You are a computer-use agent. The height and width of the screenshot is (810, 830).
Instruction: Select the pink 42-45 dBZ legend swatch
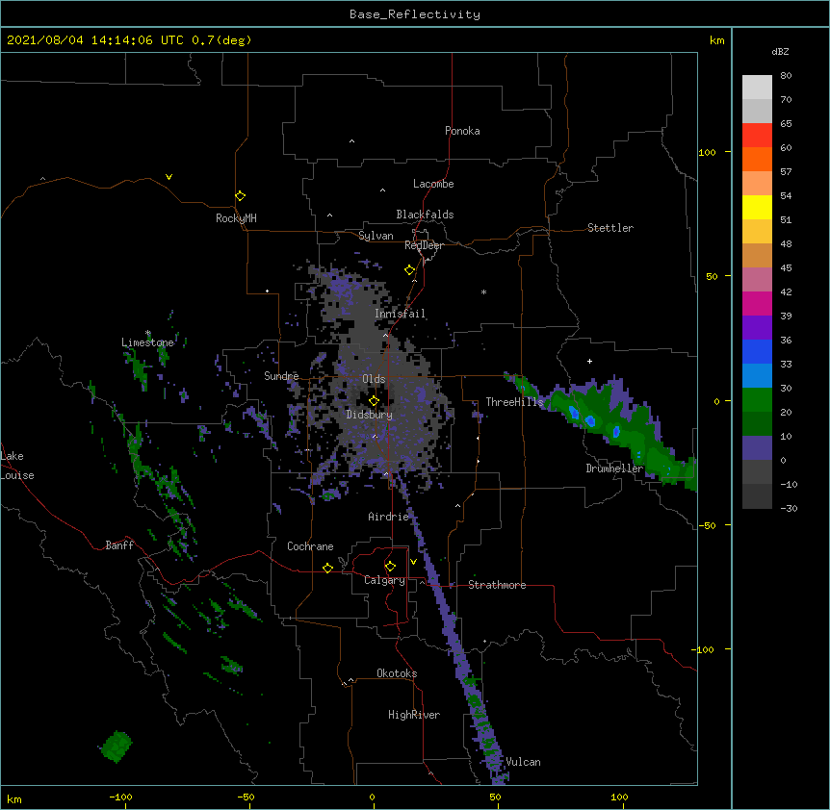757,280
